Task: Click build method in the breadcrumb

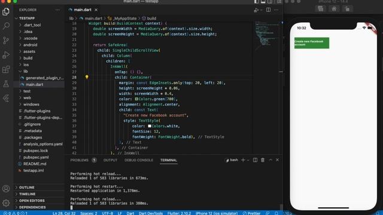Action: [x=151, y=19]
